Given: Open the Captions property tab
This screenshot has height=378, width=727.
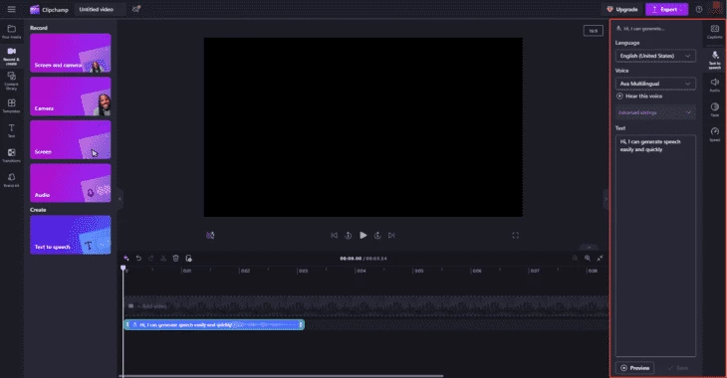Looking at the screenshot, I should click(x=714, y=32).
